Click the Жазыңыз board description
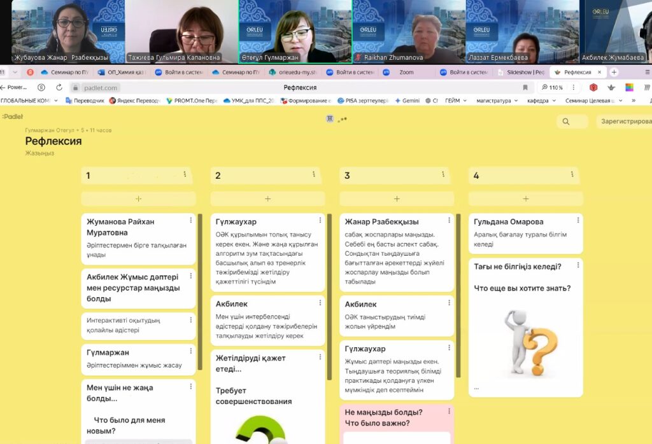Viewport: 652px width, 444px height. coord(39,153)
